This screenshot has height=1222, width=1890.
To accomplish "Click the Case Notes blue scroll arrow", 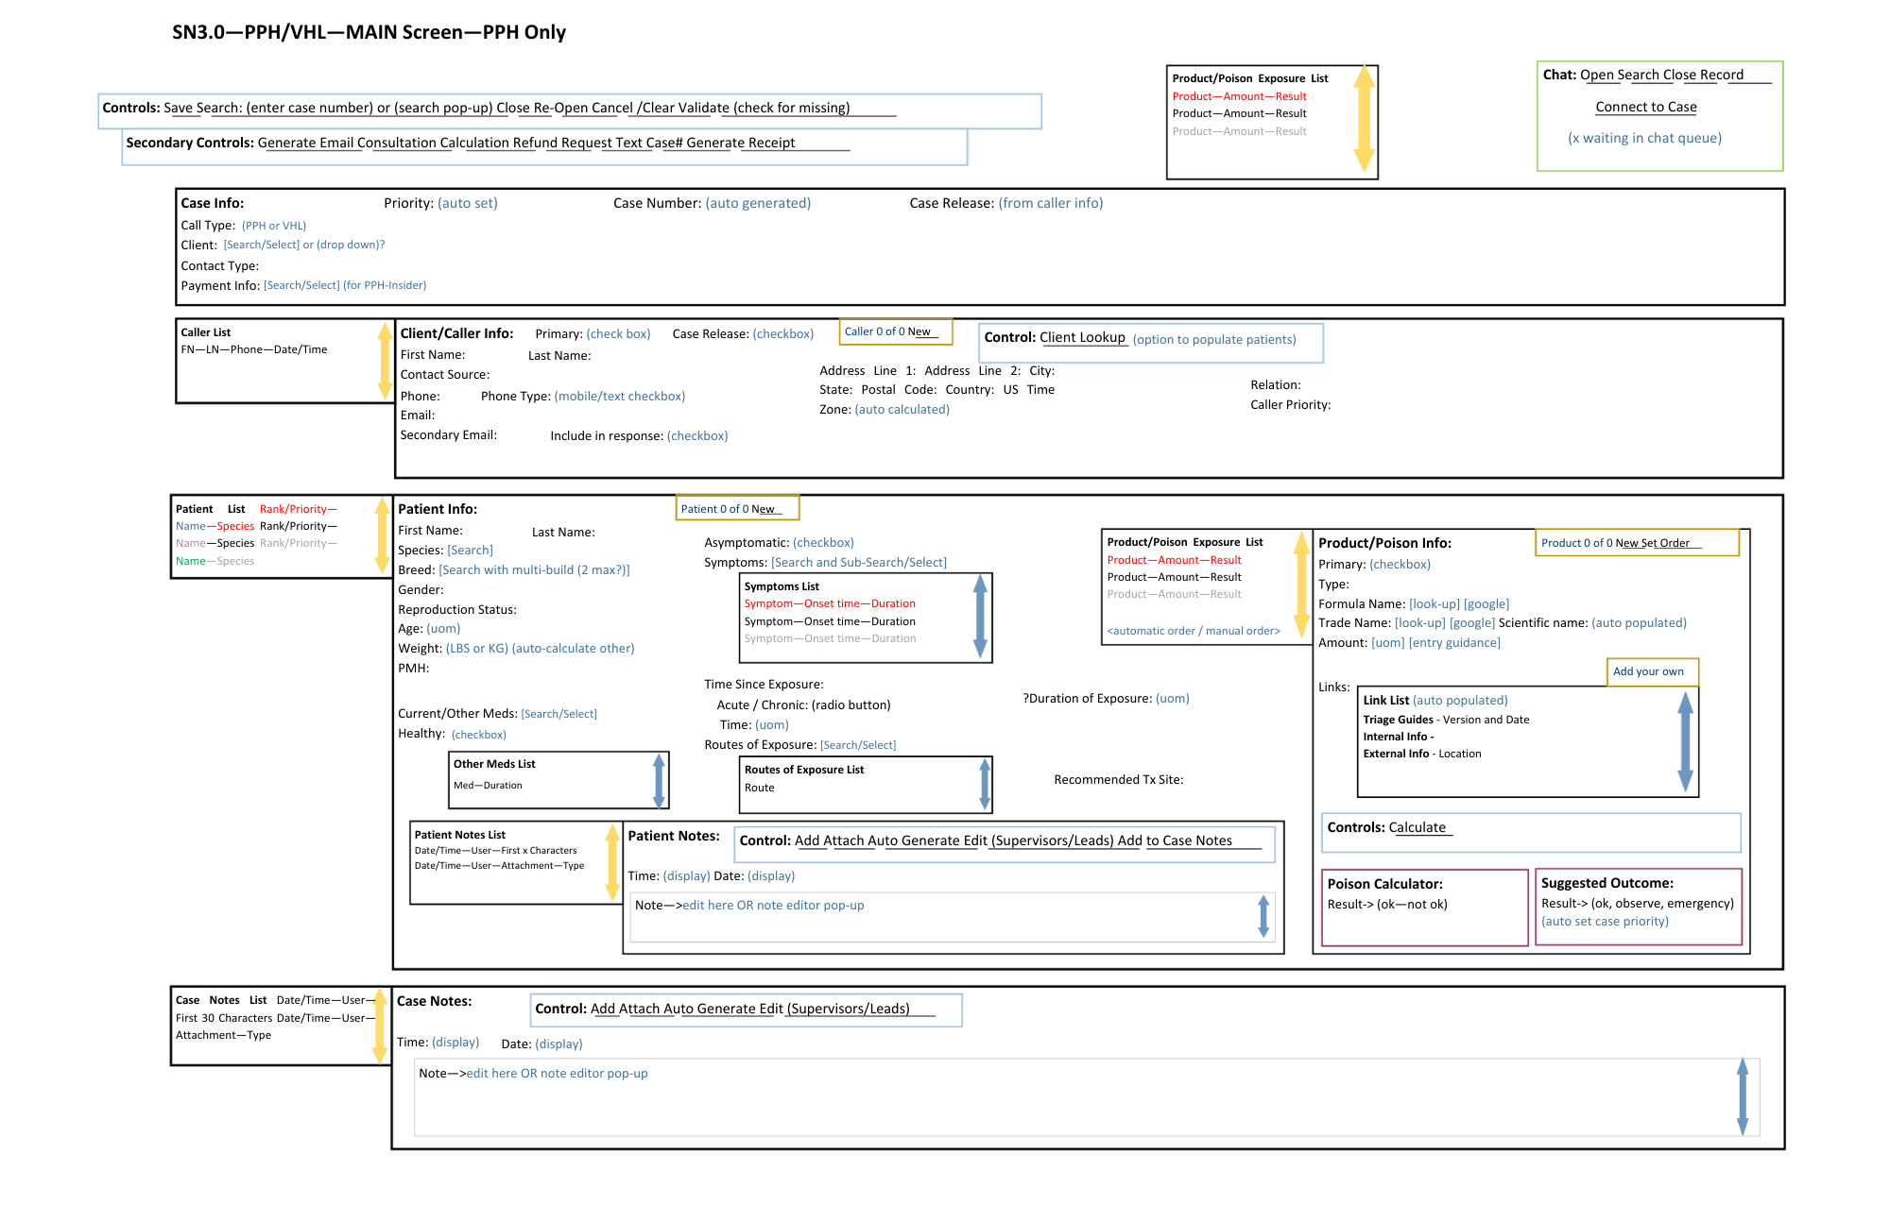I will coord(1743,1096).
